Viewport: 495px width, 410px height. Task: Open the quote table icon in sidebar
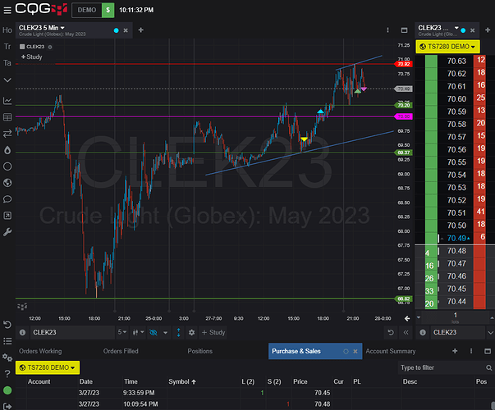pos(7,117)
